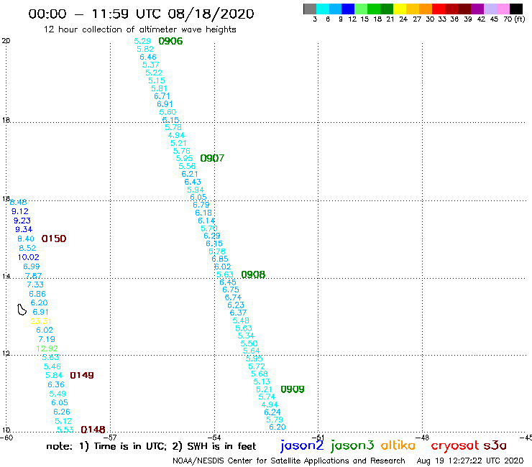Click the 5.12 wave height value

[x=63, y=421]
